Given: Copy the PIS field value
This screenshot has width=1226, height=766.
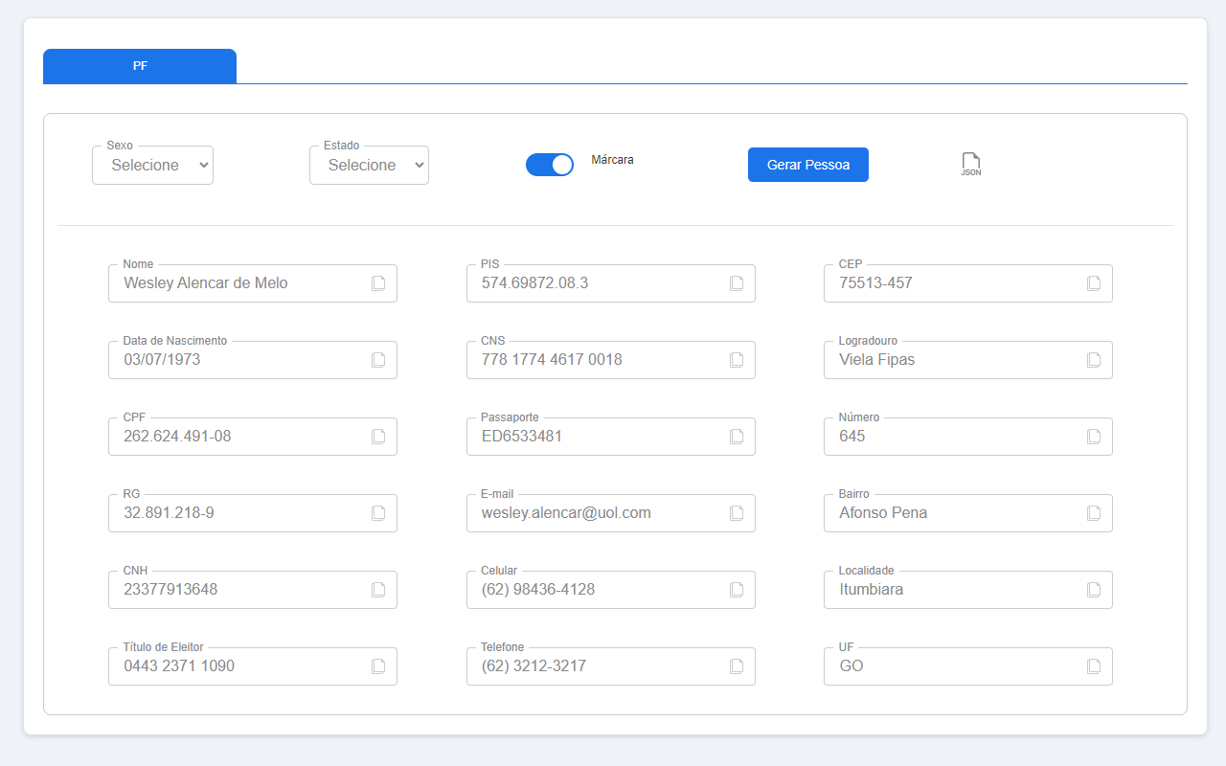Looking at the screenshot, I should tap(737, 283).
